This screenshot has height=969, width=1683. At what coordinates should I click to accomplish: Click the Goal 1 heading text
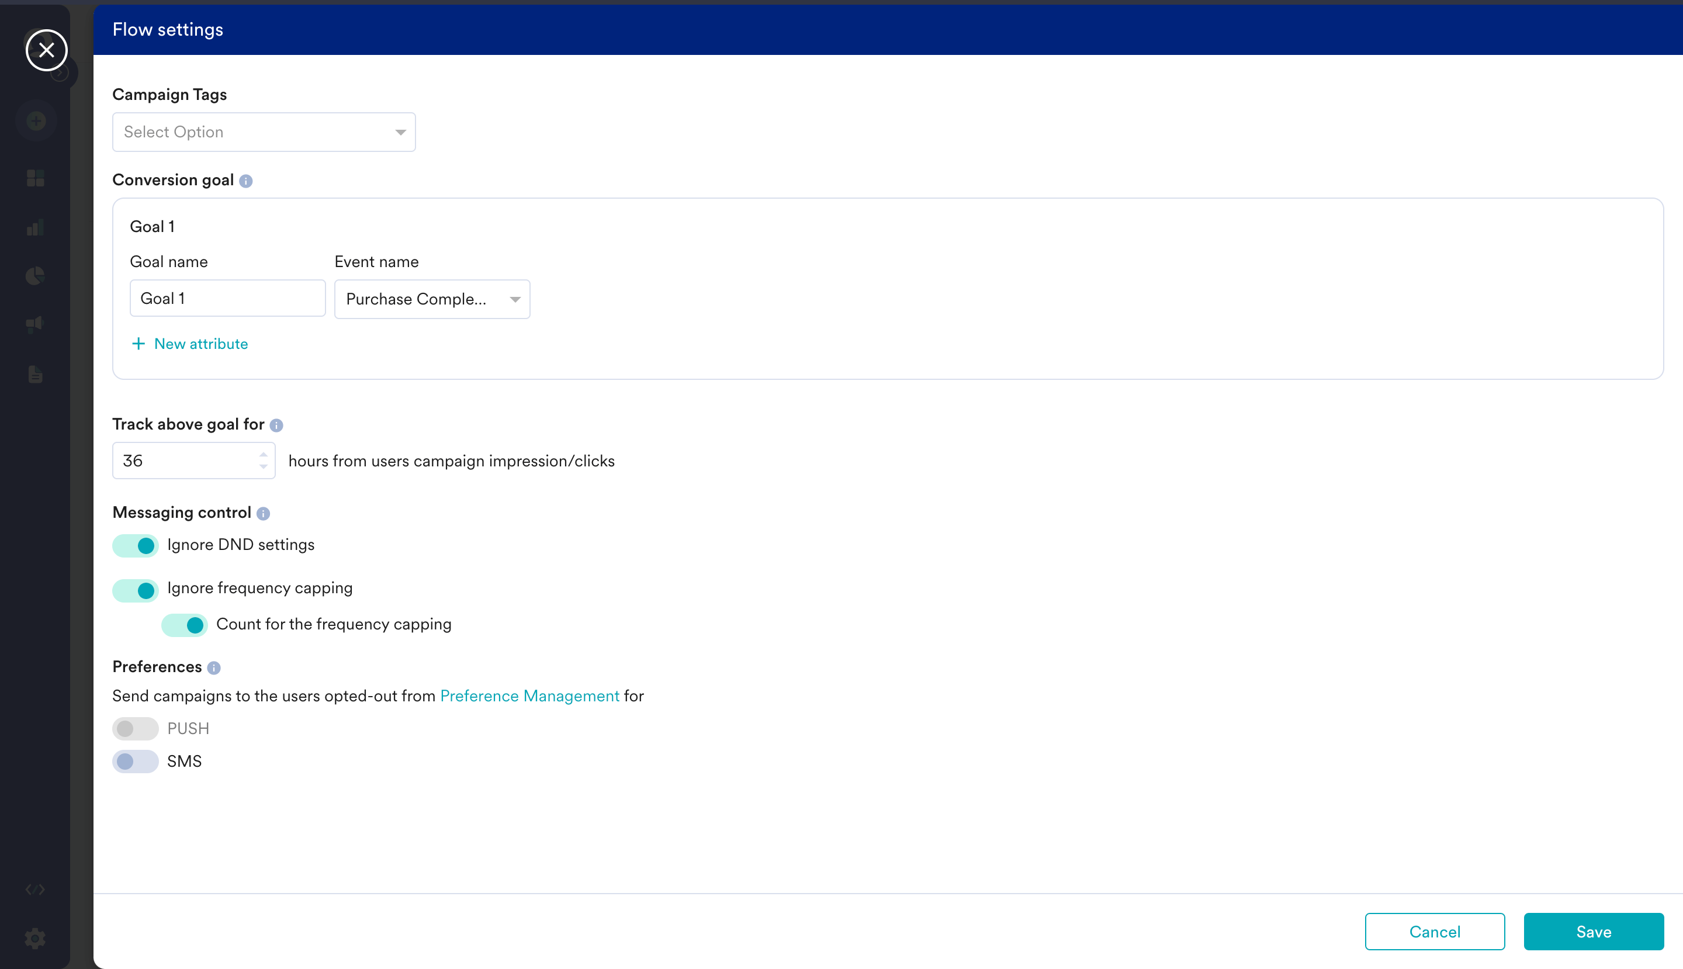pos(153,226)
